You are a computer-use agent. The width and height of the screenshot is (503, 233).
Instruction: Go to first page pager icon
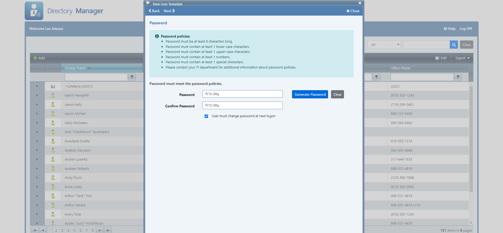[35, 230]
